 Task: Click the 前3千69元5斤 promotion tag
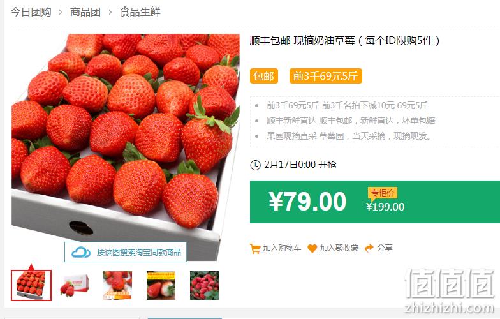(325, 77)
